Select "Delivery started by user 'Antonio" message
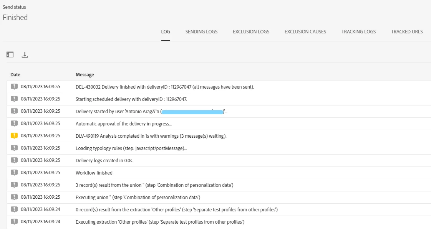This screenshot has height=229, width=431. pos(151,112)
